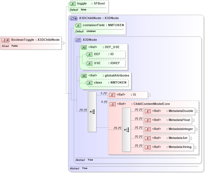The image size is (205, 173).
Task: Click the A icon next to toggle attribute
Action: [72, 4]
